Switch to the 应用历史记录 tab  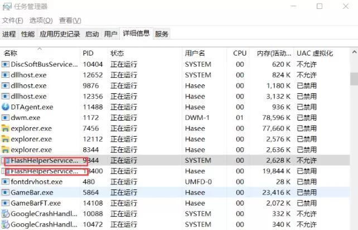coord(60,34)
